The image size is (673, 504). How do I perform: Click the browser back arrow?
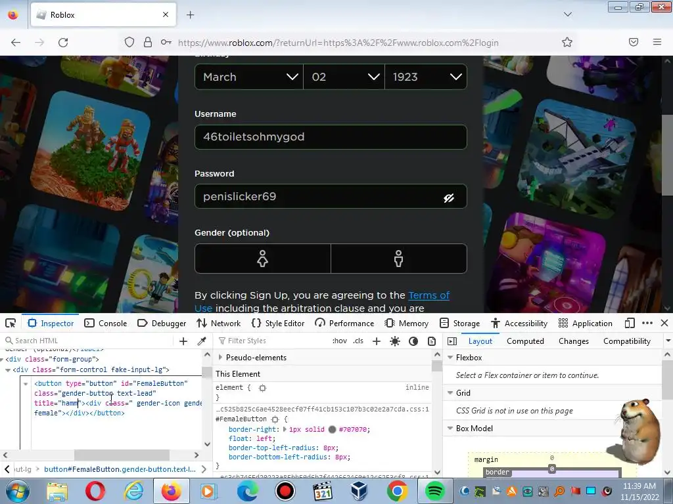(x=16, y=43)
